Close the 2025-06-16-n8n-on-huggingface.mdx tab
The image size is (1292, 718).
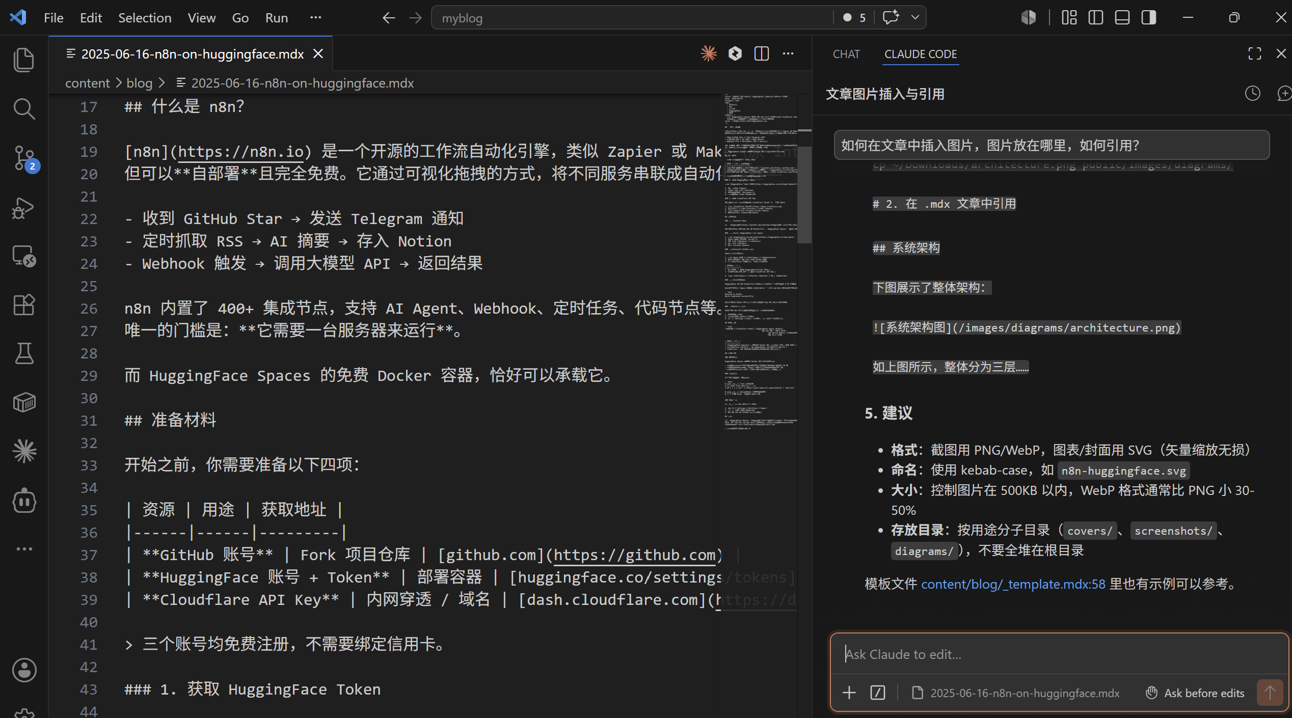(x=318, y=53)
